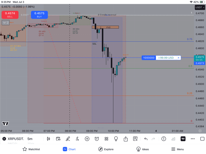This screenshot has height=154, width=206.
Task: Tap the Wi-Fi status icon
Action: click(191, 2)
